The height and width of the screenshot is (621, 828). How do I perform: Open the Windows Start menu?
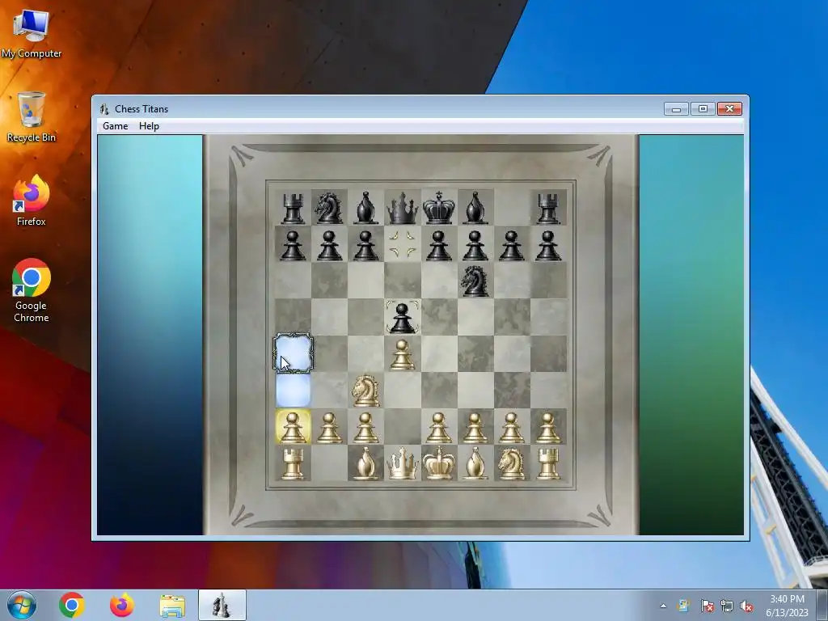click(22, 605)
